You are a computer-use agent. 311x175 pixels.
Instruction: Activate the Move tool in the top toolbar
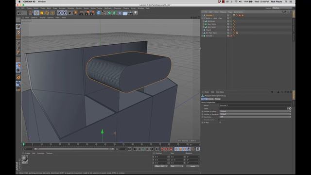pyautogui.click(x=36, y=13)
